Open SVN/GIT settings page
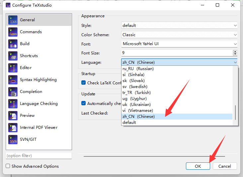The height and width of the screenshot is (177, 243). [39, 139]
